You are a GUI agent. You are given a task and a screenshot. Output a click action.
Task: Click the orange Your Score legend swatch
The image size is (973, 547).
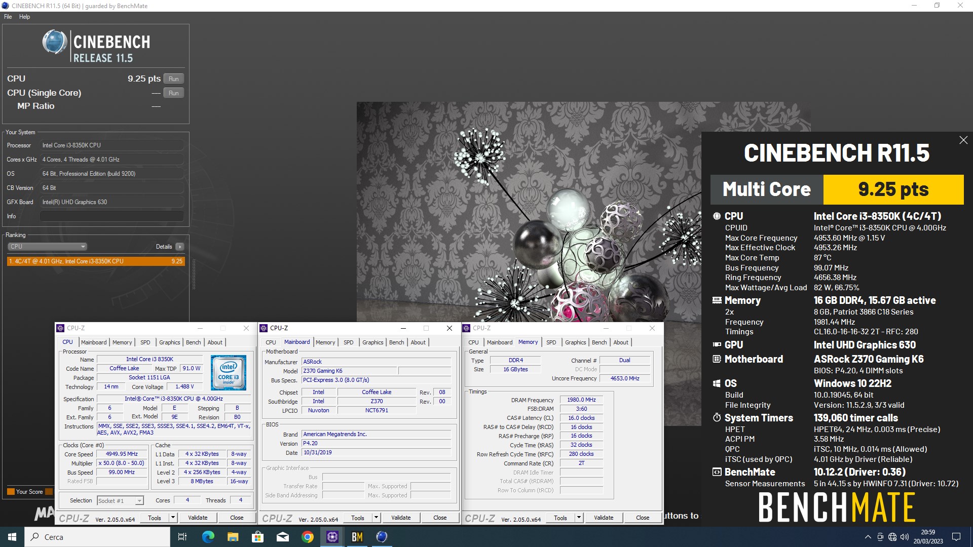pos(11,491)
